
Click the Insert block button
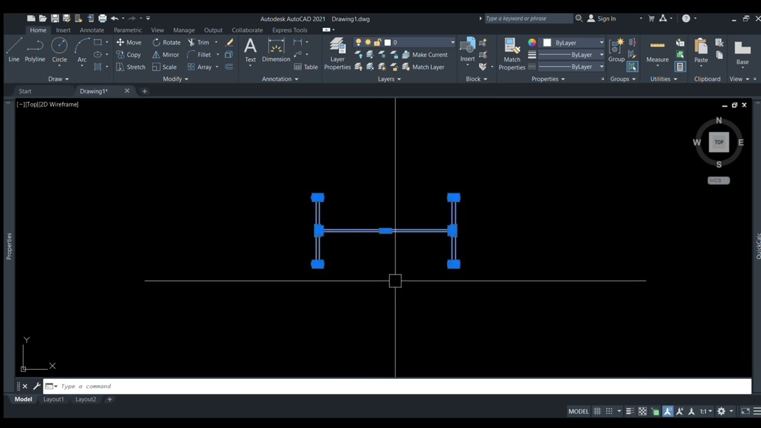coord(467,50)
